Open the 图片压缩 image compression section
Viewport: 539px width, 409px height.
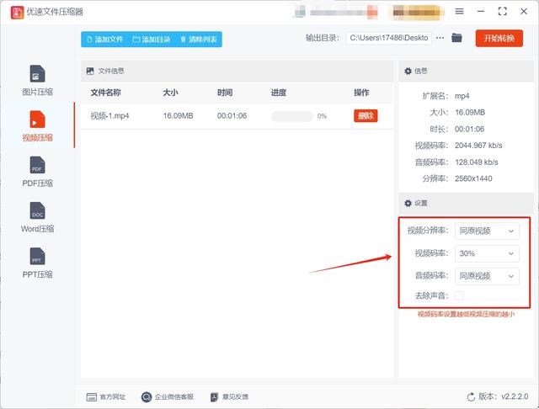pyautogui.click(x=37, y=81)
